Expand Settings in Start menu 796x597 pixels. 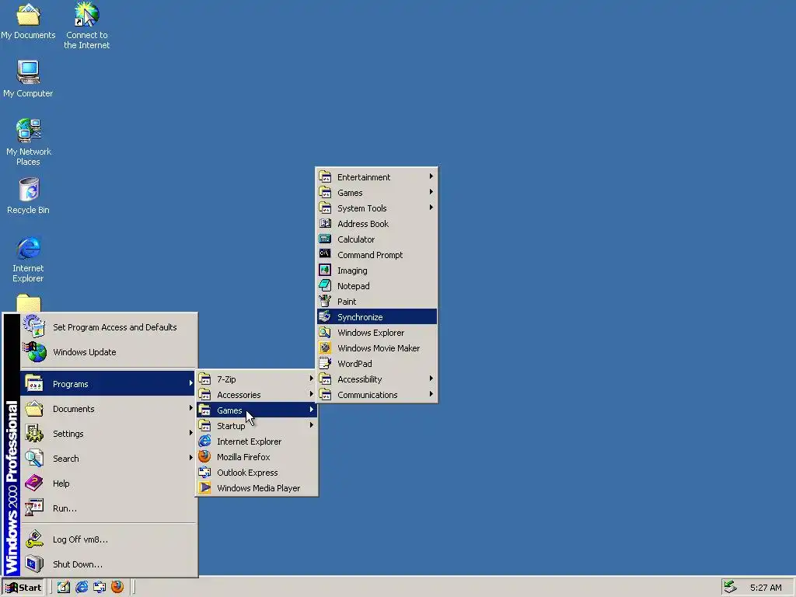coord(108,434)
